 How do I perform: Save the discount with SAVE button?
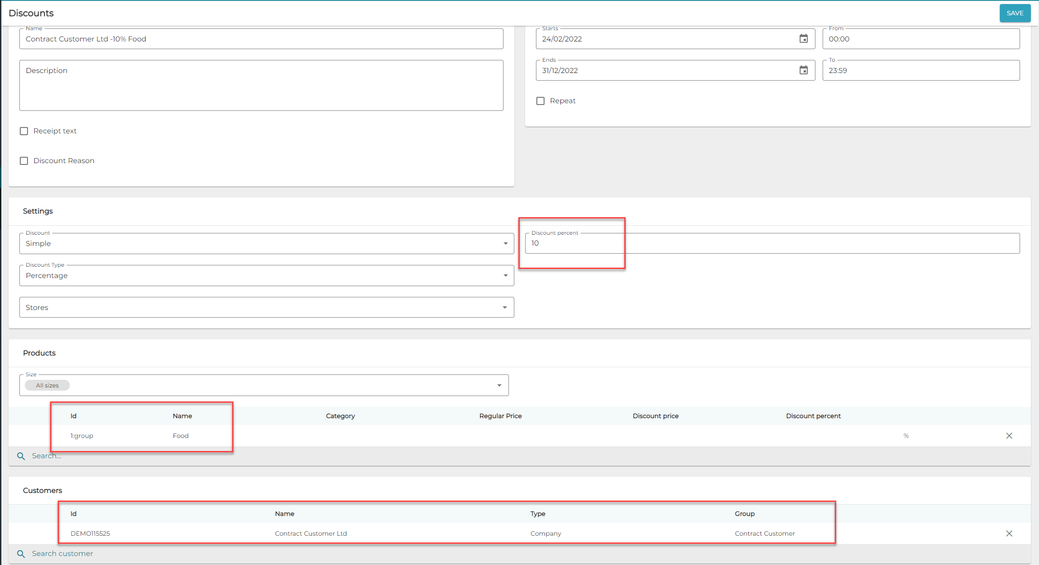point(1015,13)
